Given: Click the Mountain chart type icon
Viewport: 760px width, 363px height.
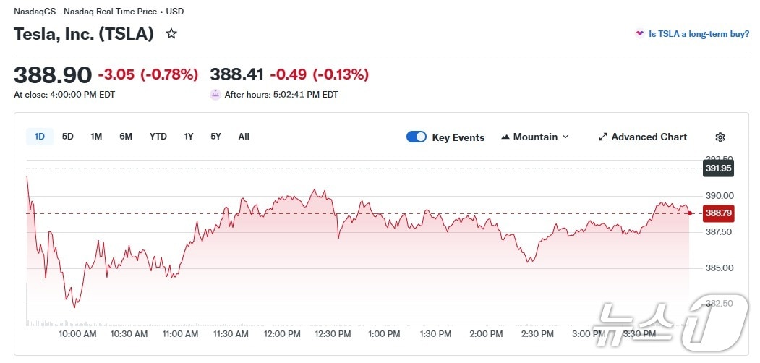Looking at the screenshot, I should click(505, 137).
